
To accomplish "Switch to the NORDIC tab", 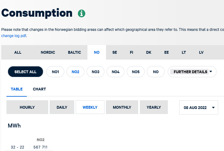I will 48,52.
